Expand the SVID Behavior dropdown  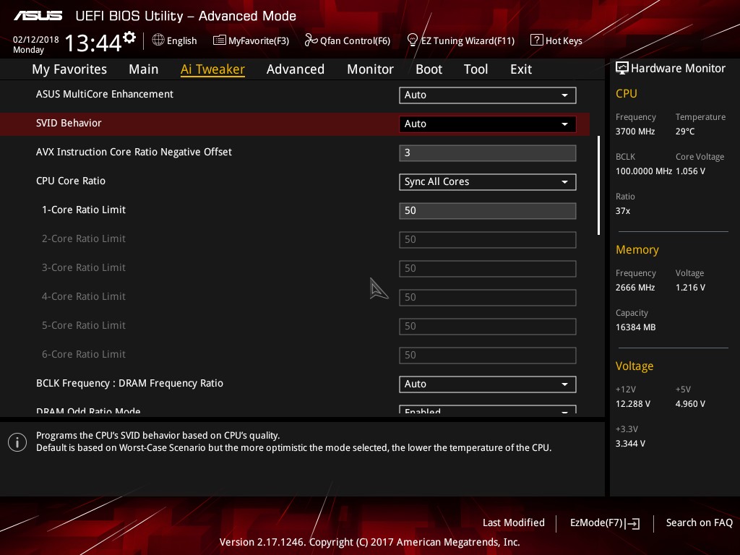click(488, 124)
